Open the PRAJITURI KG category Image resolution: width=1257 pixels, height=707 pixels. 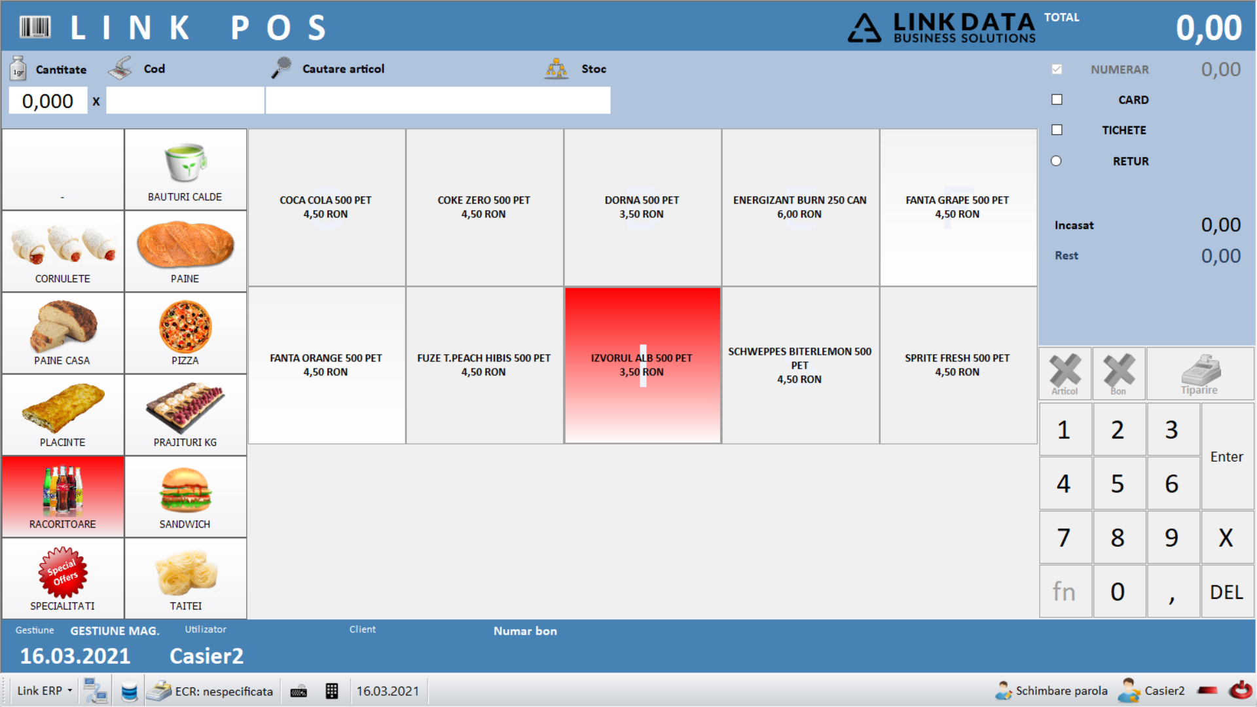click(185, 415)
